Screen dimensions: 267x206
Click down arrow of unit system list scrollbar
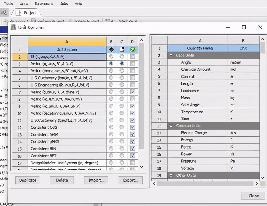point(142,167)
